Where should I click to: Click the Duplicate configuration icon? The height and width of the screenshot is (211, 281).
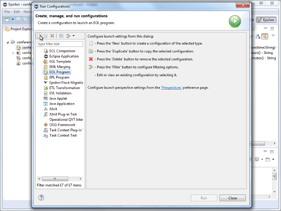(46, 36)
